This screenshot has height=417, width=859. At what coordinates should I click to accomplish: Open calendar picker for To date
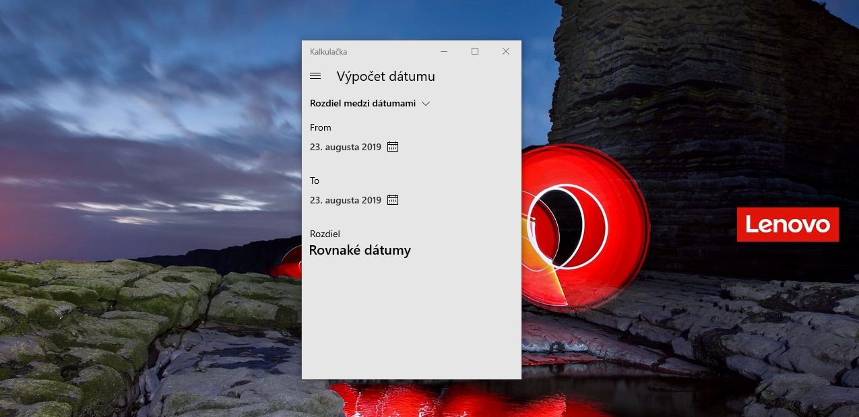coord(393,200)
